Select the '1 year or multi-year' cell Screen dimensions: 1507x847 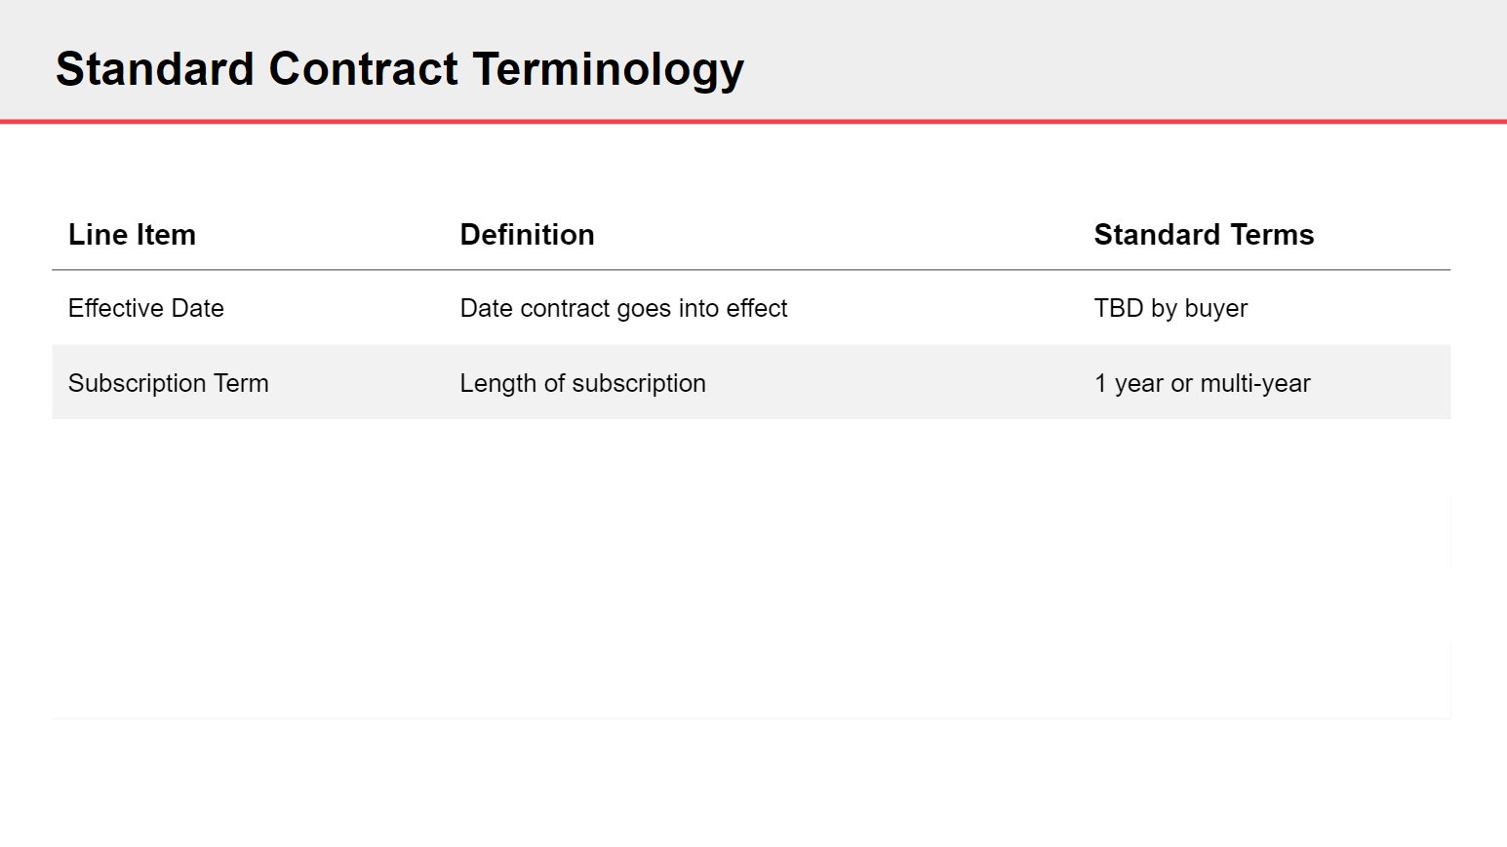pos(1202,383)
